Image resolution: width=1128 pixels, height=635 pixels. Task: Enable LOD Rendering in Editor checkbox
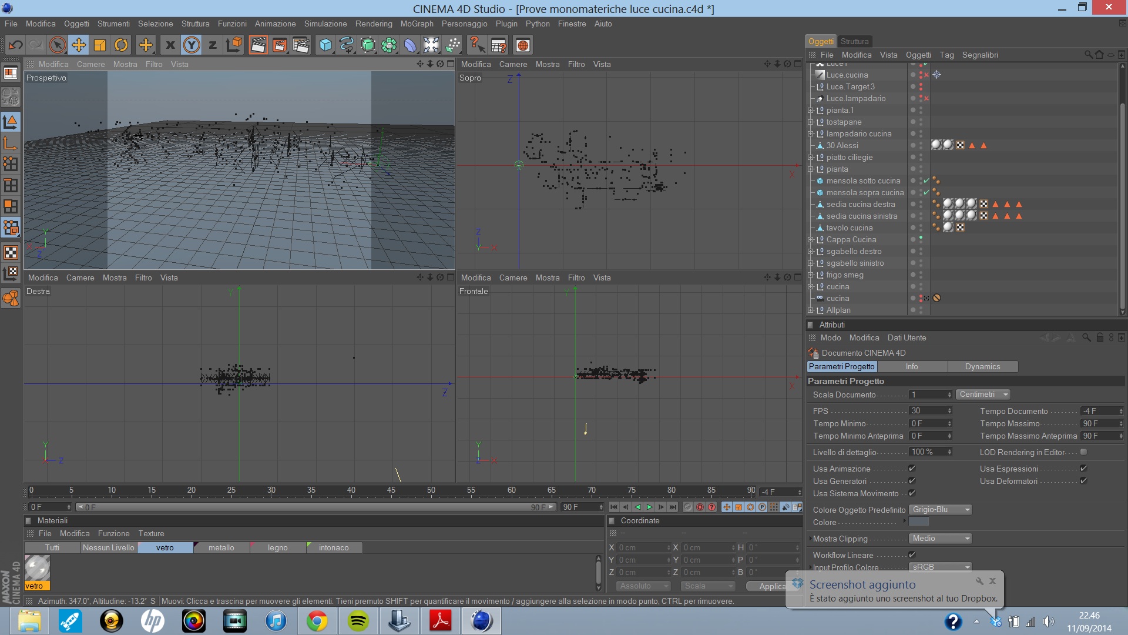[x=1083, y=452]
